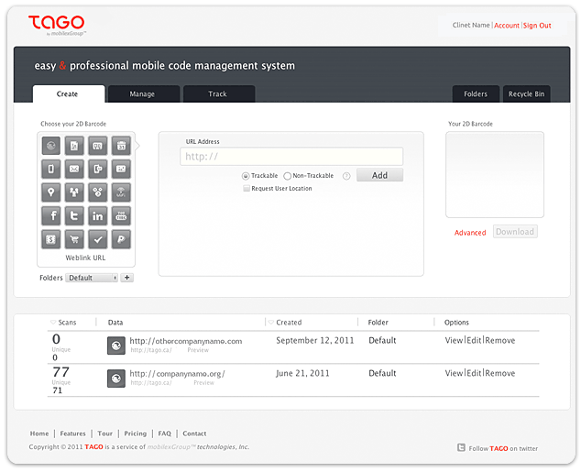Switch to the Manage tab
This screenshot has width=581, height=472.
pos(144,93)
